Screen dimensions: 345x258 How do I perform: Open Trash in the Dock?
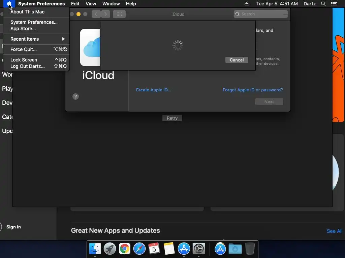click(250, 249)
